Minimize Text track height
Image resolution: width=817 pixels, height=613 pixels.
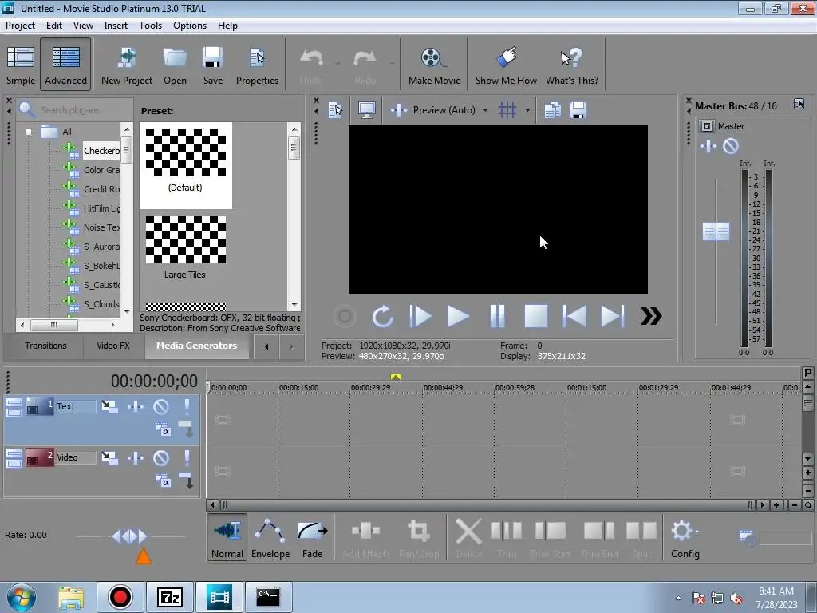pyautogui.click(x=14, y=402)
